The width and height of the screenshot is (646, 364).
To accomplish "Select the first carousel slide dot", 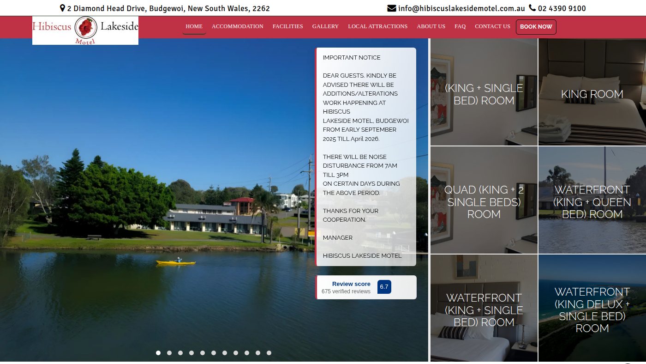I will click(x=158, y=353).
